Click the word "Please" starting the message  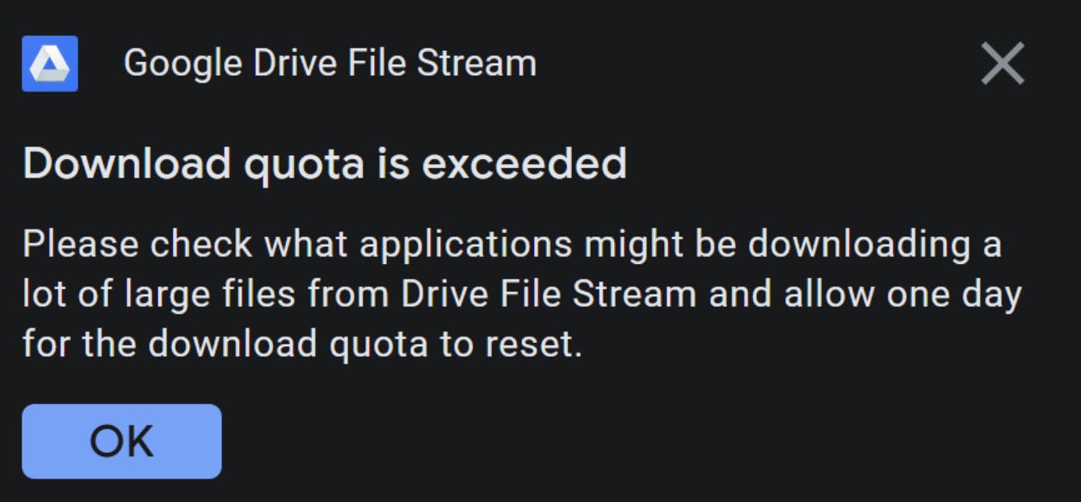(x=79, y=245)
